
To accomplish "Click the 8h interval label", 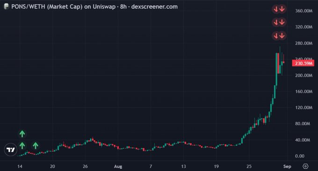I will [x=123, y=7].
